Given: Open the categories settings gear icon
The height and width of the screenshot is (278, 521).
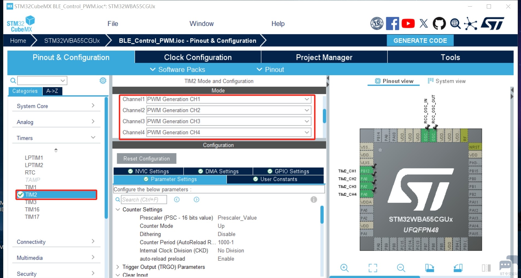Looking at the screenshot, I should tap(103, 81).
